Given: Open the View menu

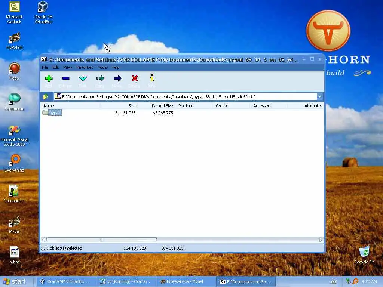Looking at the screenshot, I should pyautogui.click(x=68, y=67).
